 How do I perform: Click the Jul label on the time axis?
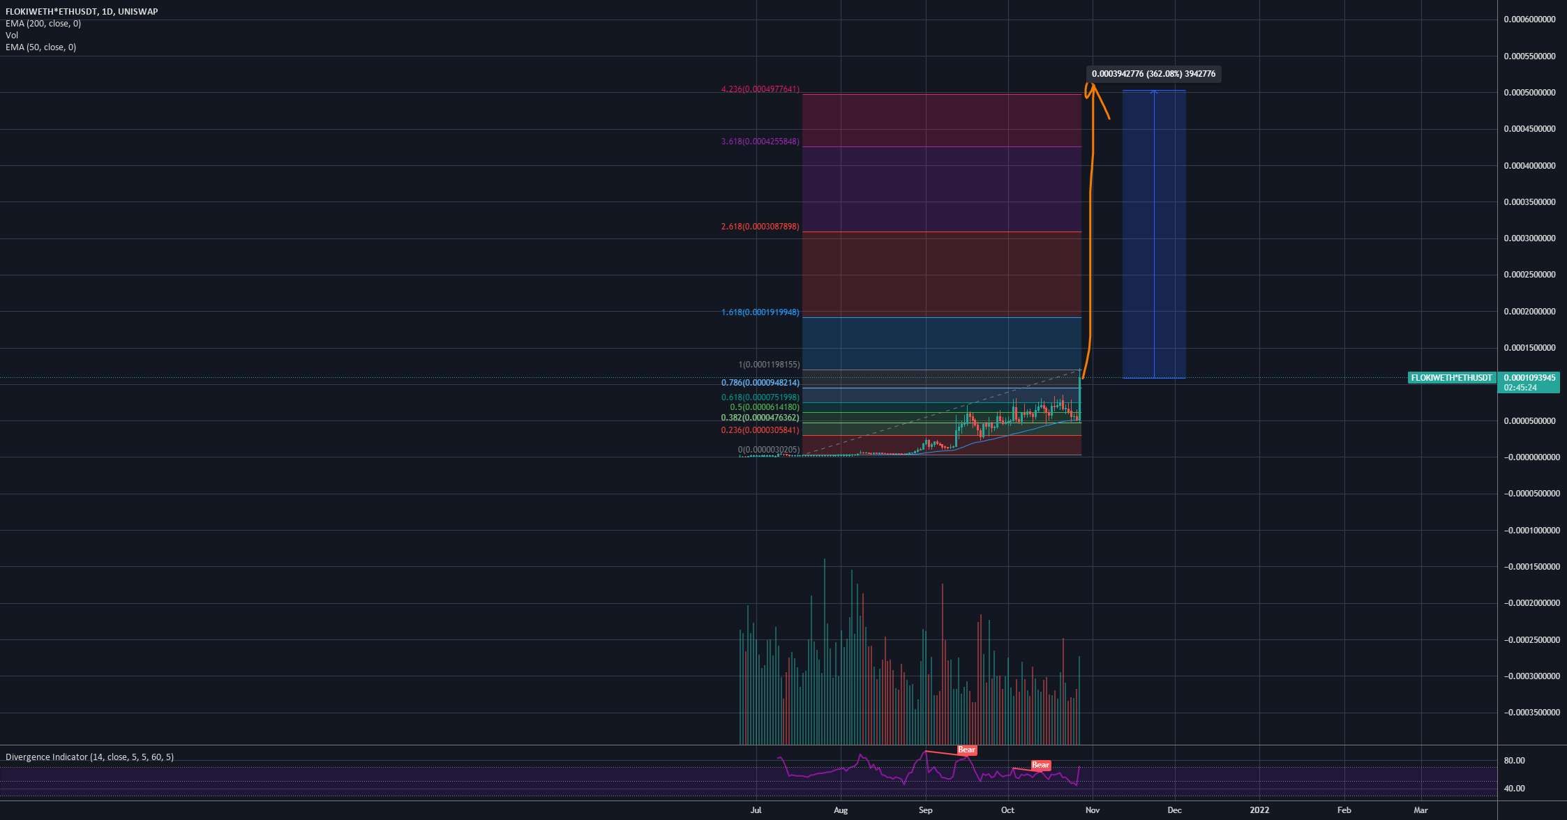click(756, 810)
